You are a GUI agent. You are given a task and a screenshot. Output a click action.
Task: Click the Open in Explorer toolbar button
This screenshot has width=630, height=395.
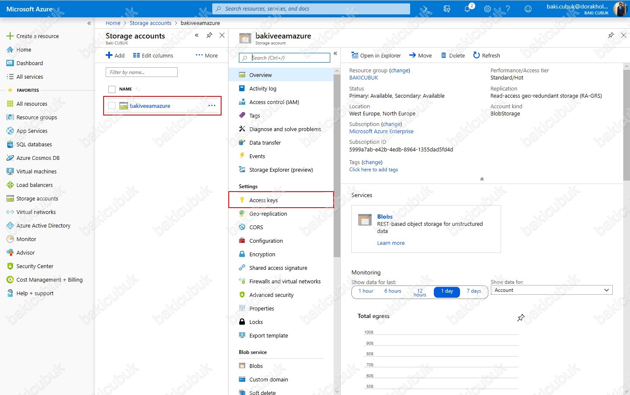(x=376, y=55)
